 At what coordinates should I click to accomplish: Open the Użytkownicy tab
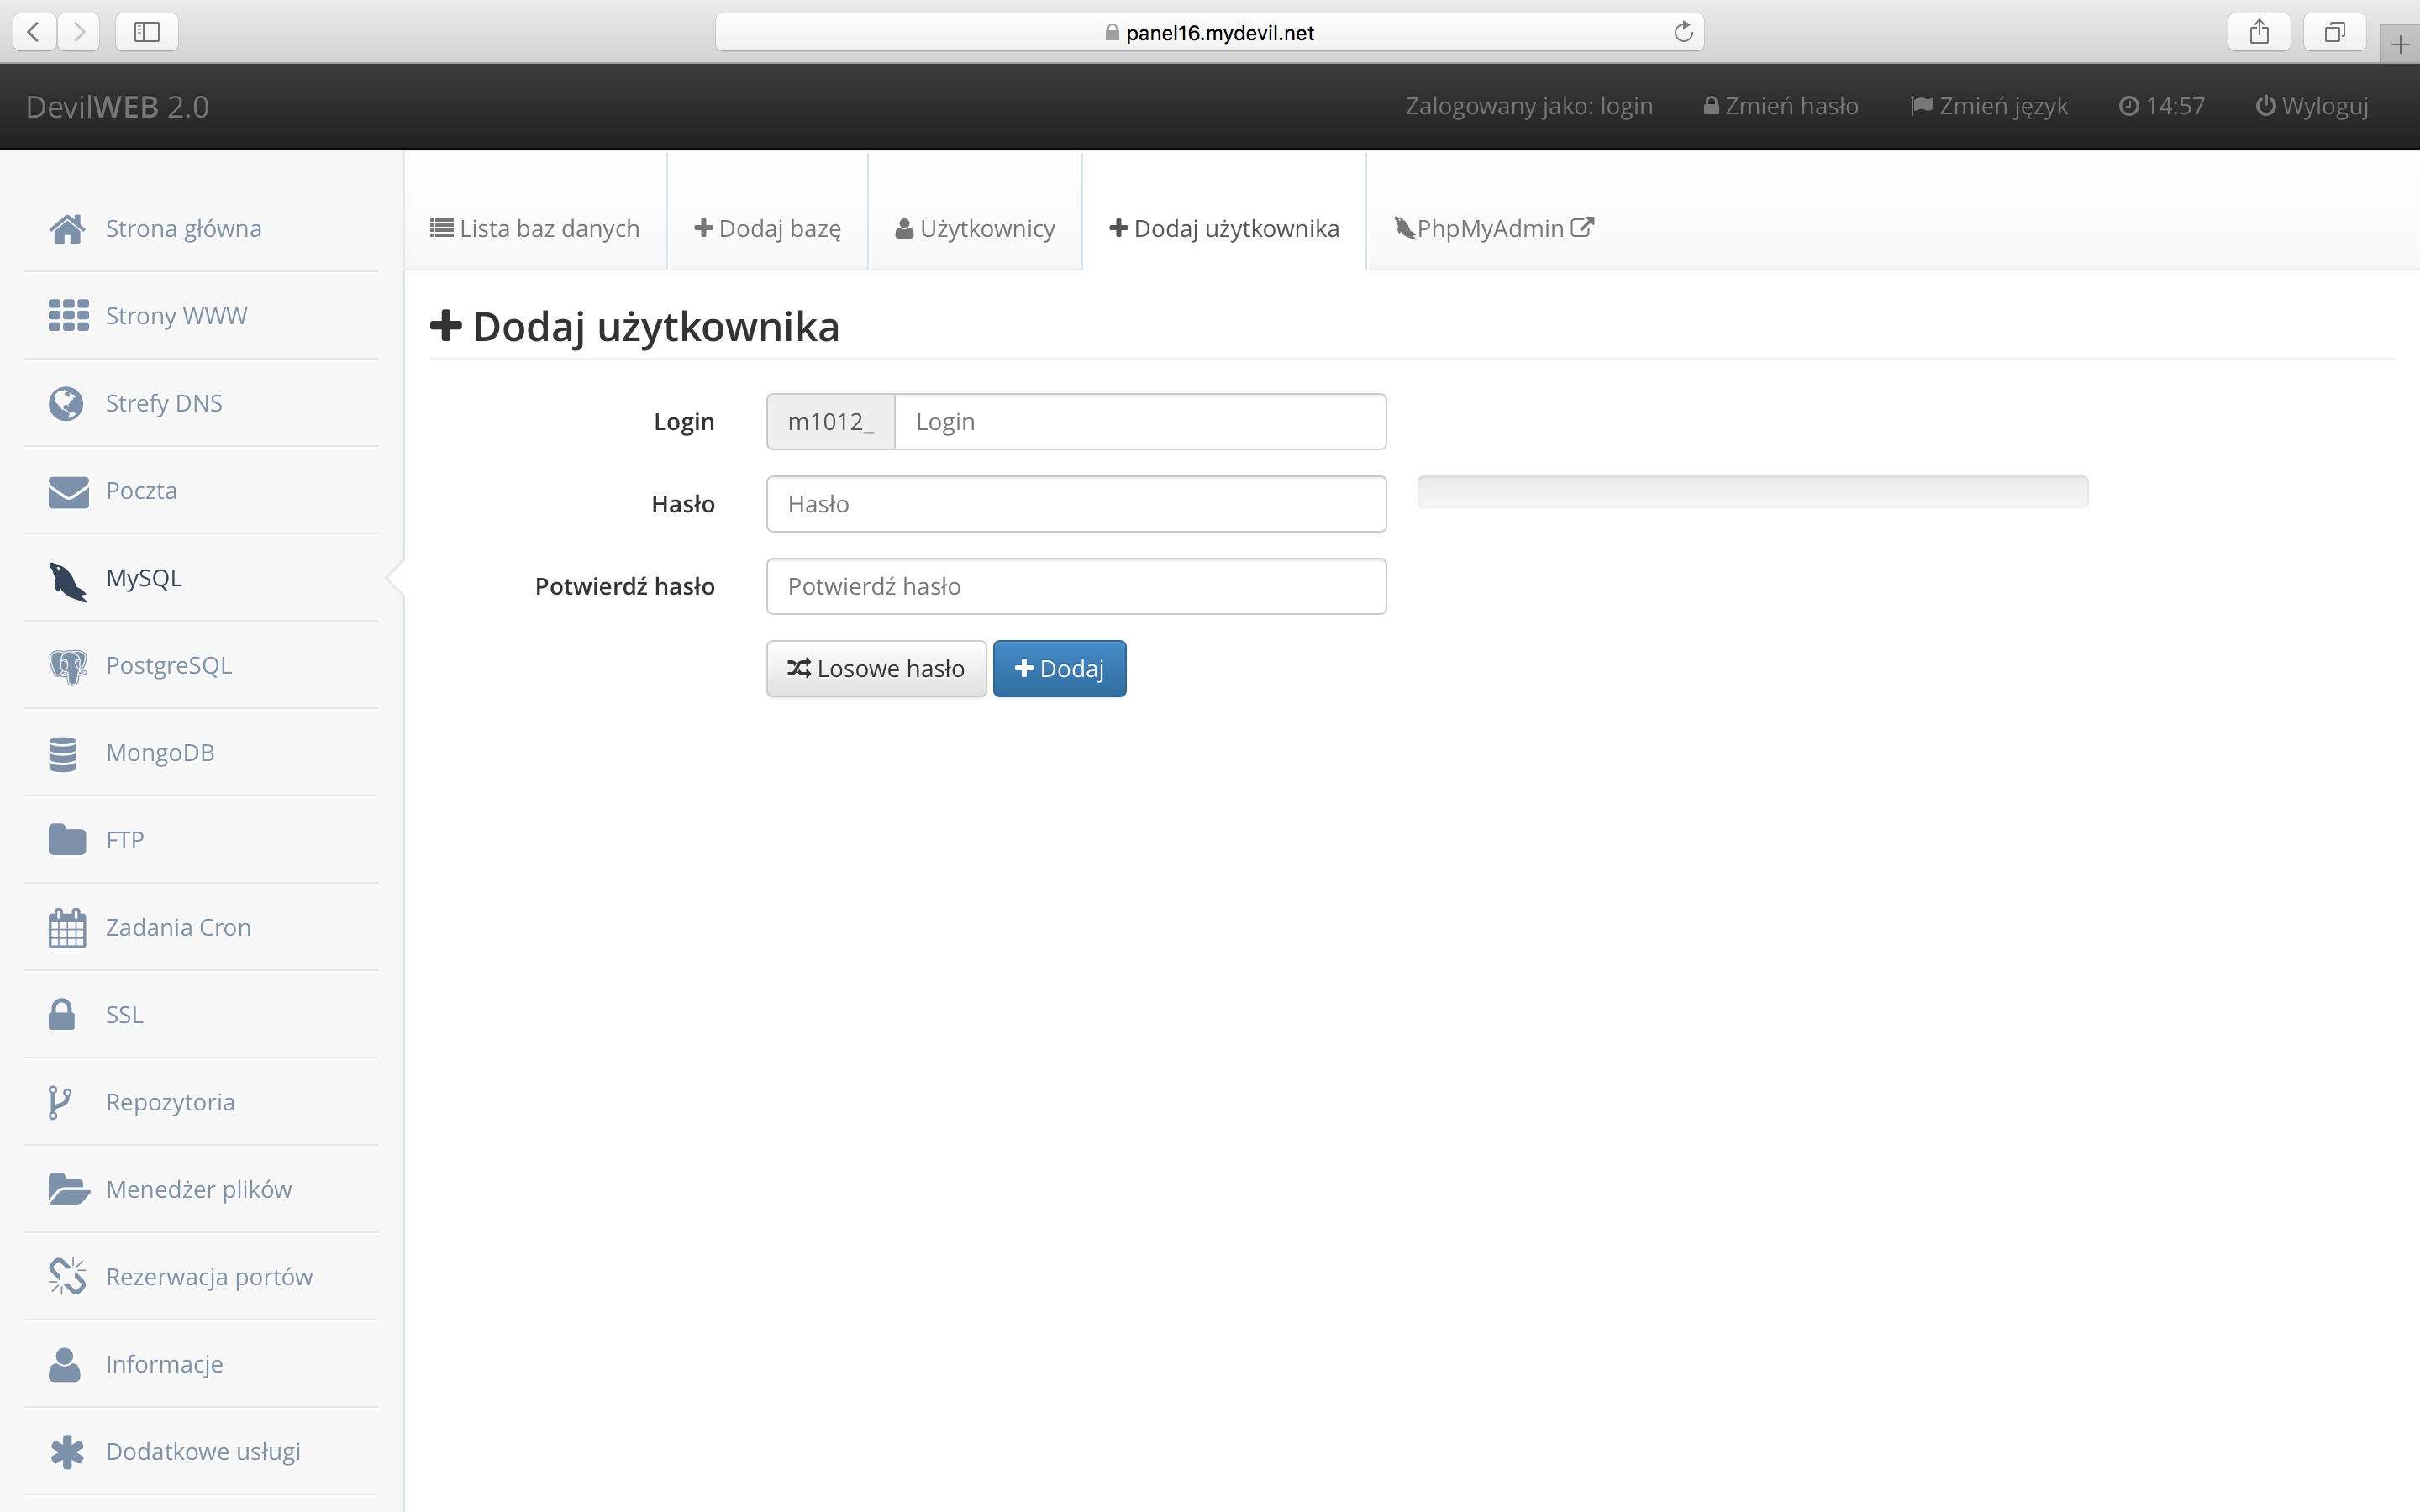click(x=975, y=228)
